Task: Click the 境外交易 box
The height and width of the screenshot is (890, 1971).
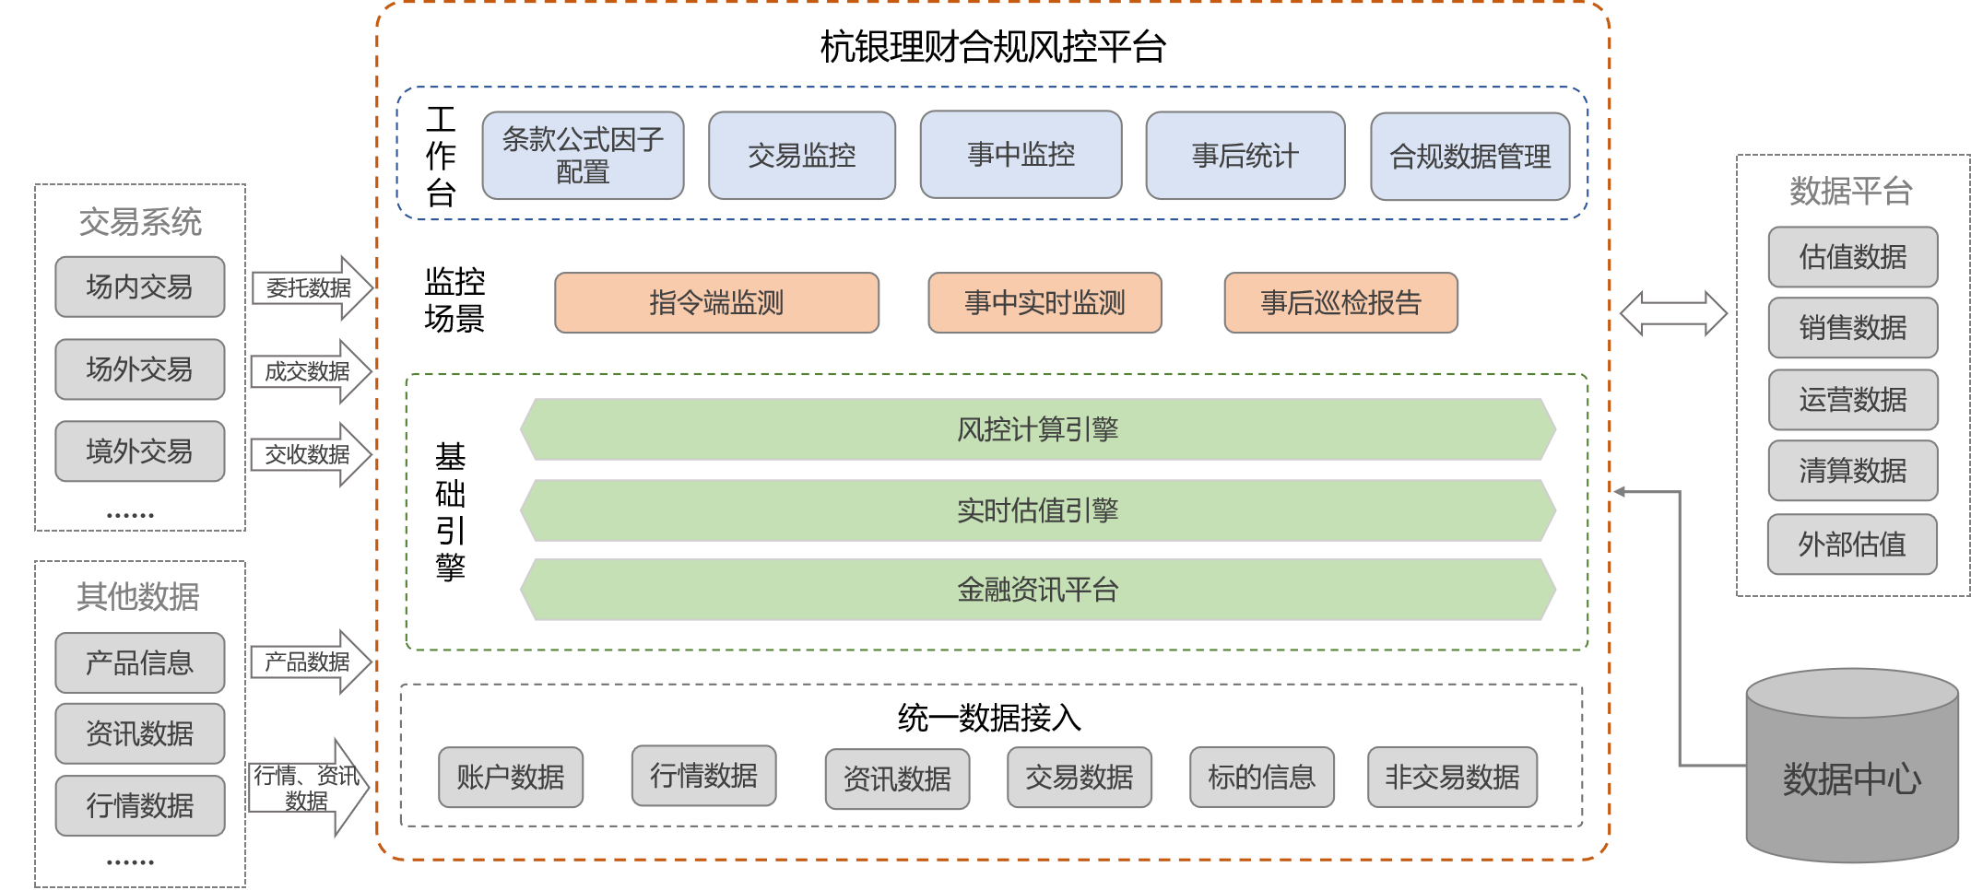Action: pyautogui.click(x=140, y=451)
